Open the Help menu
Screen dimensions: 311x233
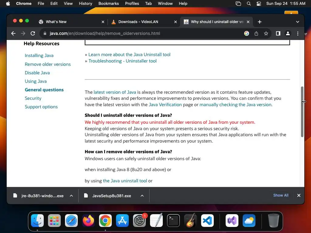(183, 4)
